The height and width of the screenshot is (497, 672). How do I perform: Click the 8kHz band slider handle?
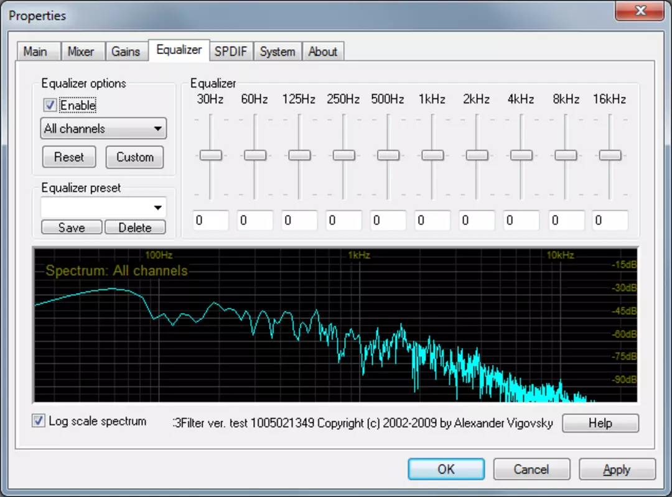tap(566, 155)
